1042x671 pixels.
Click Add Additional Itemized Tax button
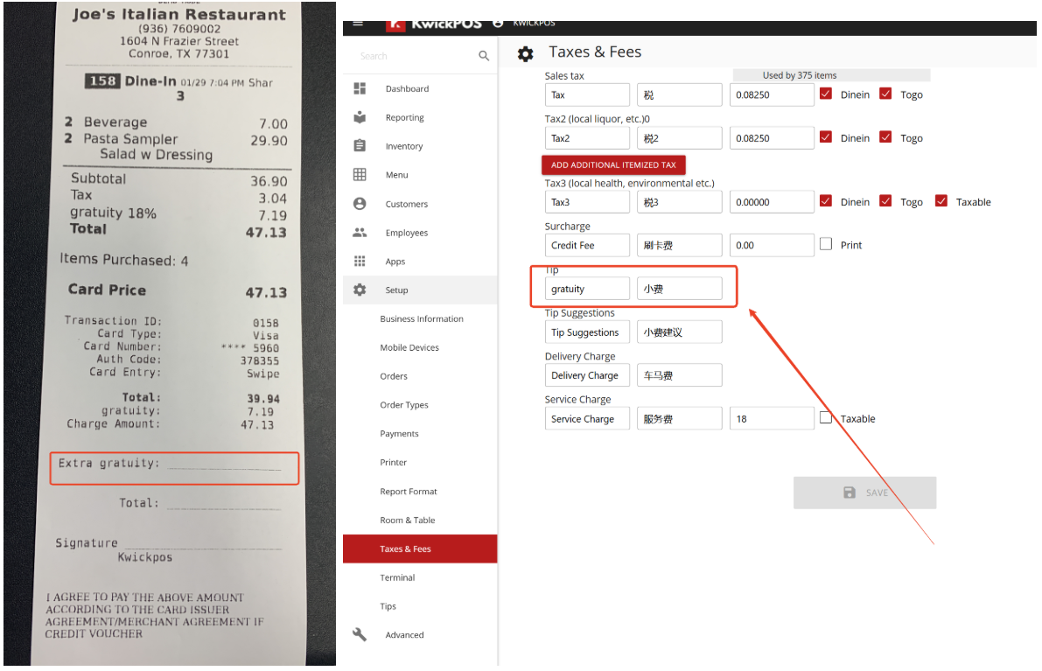tap(613, 164)
